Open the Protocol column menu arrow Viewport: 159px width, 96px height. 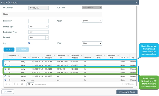click(x=93, y=58)
